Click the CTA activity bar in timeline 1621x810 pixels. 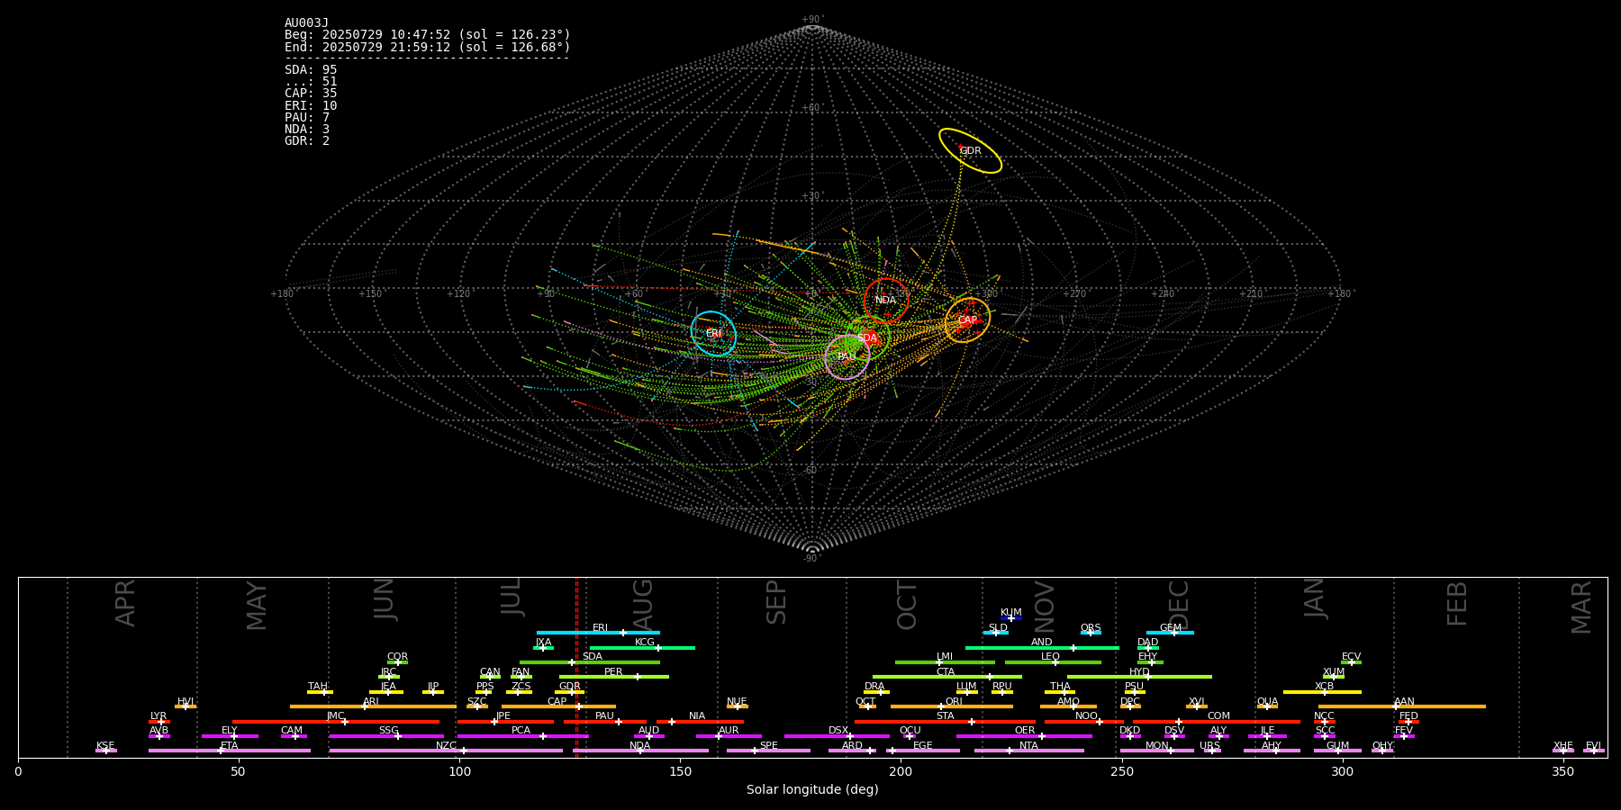pos(947,677)
